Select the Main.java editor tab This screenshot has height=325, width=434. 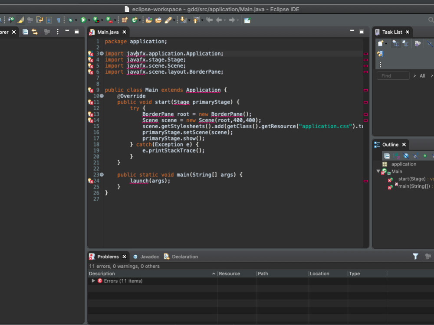tap(108, 32)
